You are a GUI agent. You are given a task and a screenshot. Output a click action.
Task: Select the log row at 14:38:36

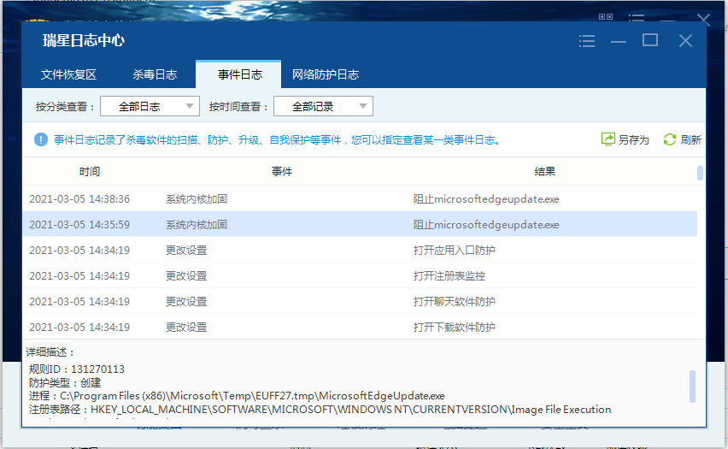point(360,199)
